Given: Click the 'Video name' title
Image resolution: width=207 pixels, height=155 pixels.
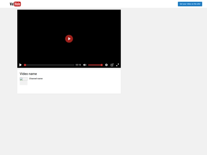Looking at the screenshot, I should point(28,74).
